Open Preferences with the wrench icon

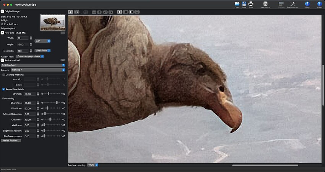(292, 4)
